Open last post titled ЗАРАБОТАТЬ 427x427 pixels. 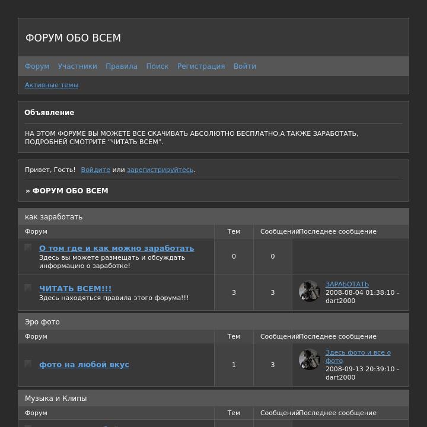[347, 284]
